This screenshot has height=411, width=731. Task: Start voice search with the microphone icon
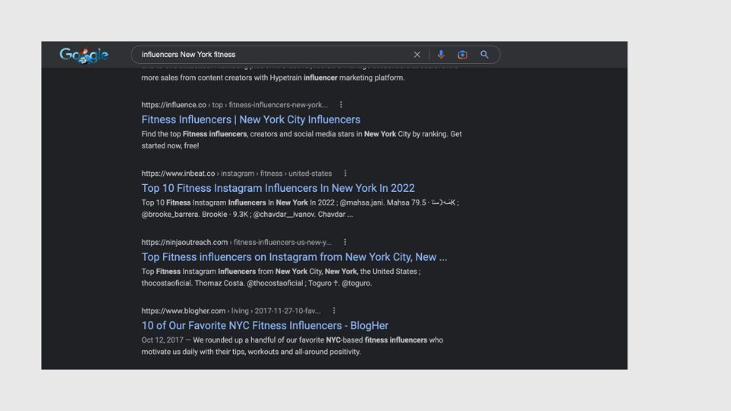(441, 55)
